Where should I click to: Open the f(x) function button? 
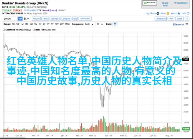75,19
